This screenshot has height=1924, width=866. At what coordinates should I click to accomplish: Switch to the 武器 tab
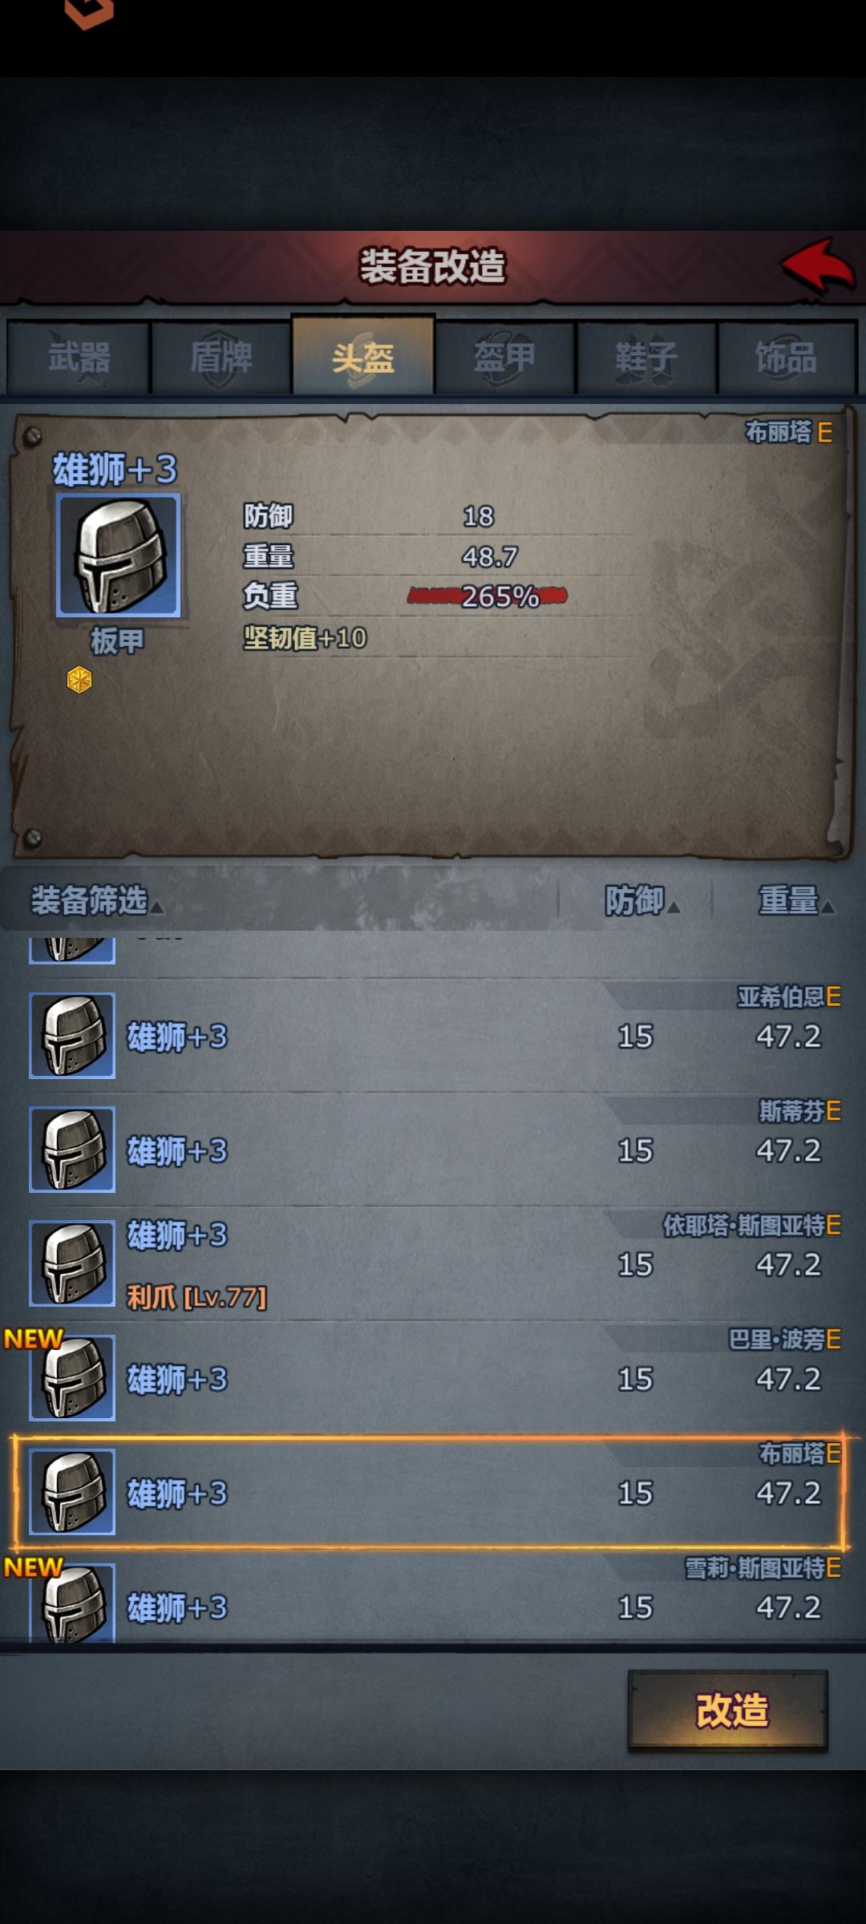(x=79, y=358)
